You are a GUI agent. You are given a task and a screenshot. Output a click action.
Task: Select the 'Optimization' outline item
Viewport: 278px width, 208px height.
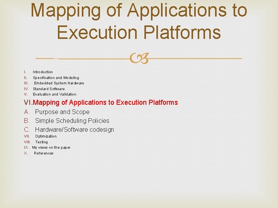click(x=46, y=136)
